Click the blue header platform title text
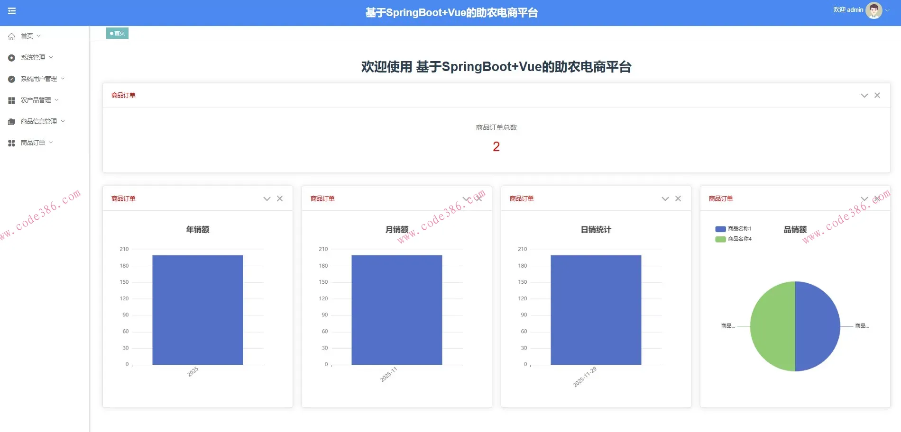 451,13
